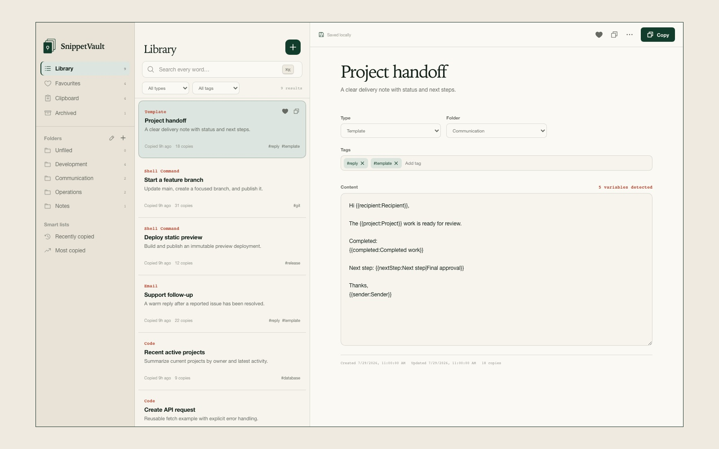Open the All types filter dropdown
The width and height of the screenshot is (719, 449).
click(x=165, y=88)
